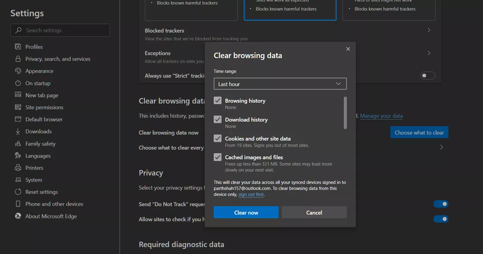This screenshot has height=254, width=483.
Task: Click the Printers icon in sidebar
Action: (18, 168)
